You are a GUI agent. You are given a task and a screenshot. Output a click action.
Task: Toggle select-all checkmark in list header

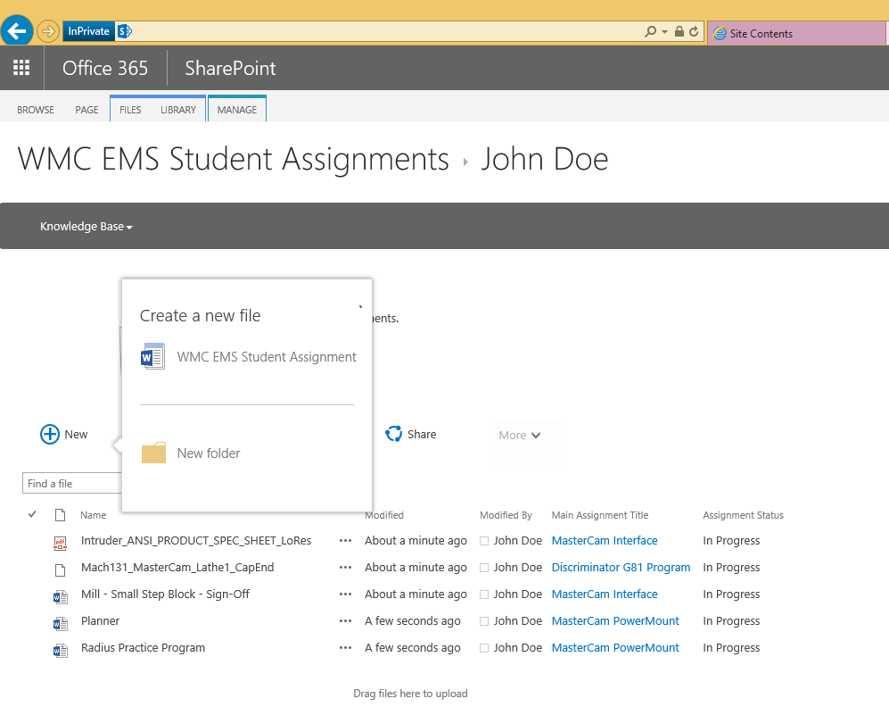click(x=32, y=514)
